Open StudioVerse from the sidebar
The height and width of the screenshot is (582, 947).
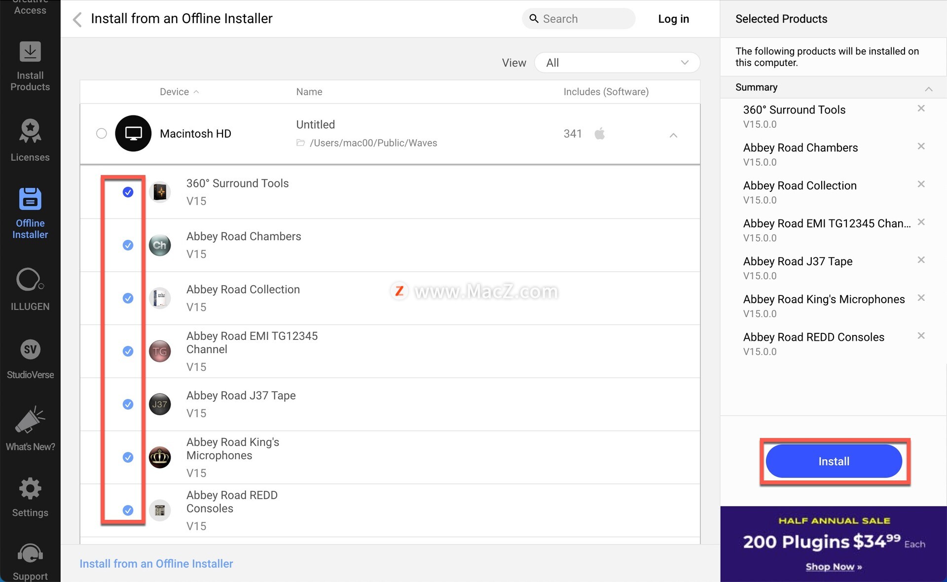(30, 359)
